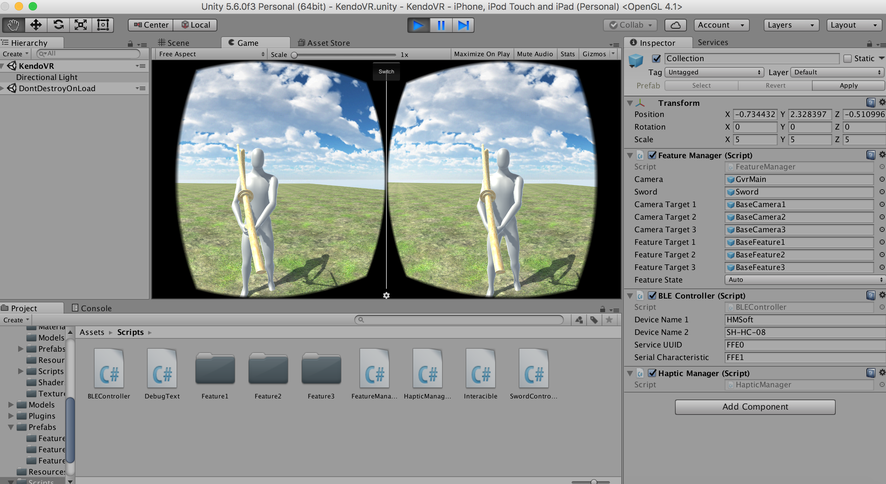Select the Rect Transform tool

[103, 25]
